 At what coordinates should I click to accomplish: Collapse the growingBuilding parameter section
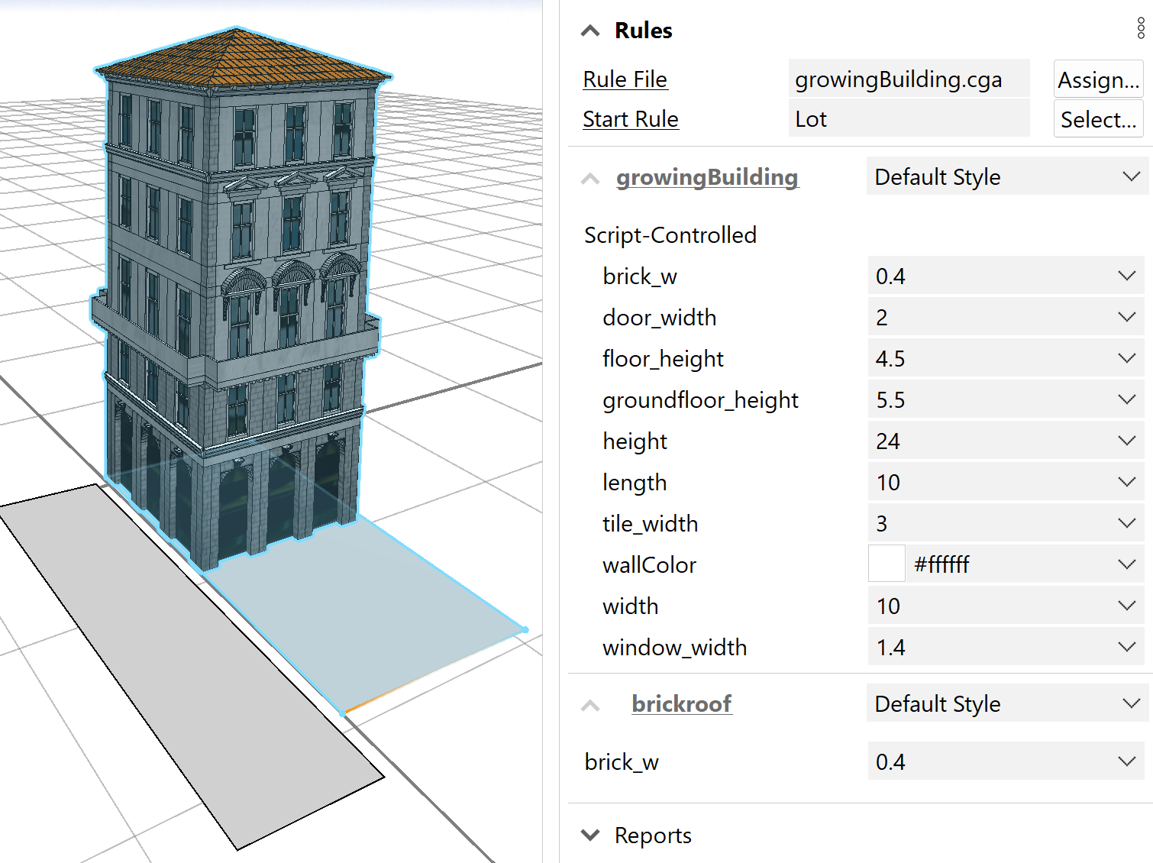(x=589, y=177)
